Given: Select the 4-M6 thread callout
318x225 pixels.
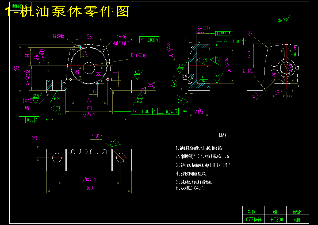Looking at the screenshot, I should (x=121, y=37).
